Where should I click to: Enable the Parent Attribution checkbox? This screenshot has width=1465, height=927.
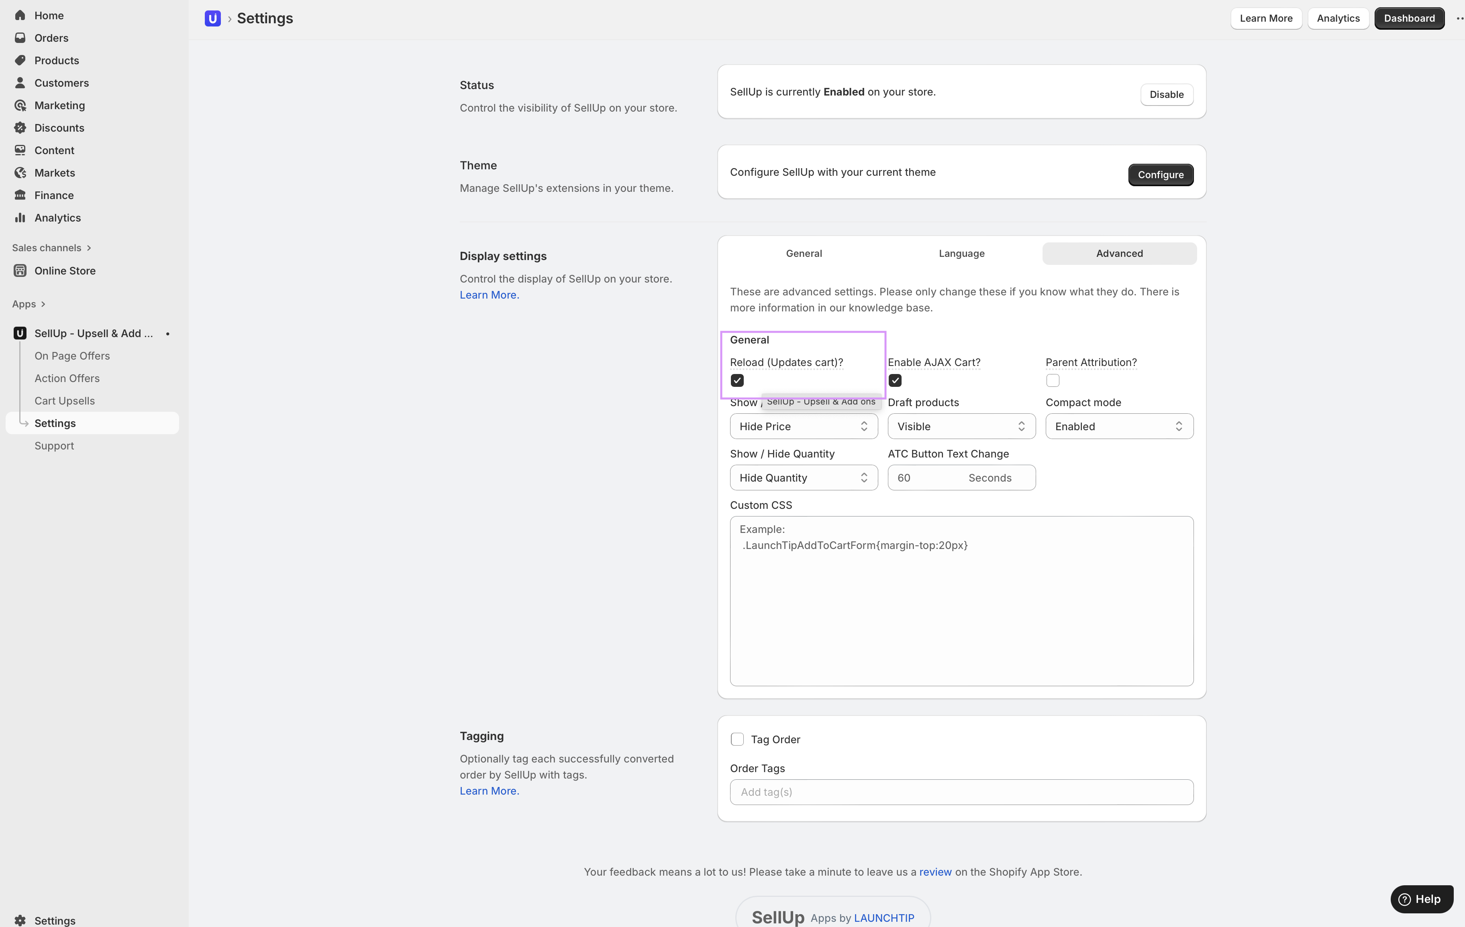coord(1053,380)
